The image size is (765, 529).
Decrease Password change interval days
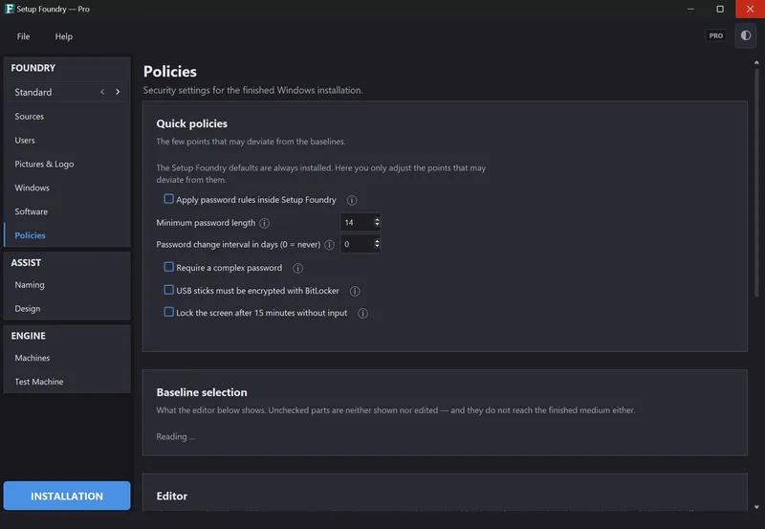tap(377, 246)
